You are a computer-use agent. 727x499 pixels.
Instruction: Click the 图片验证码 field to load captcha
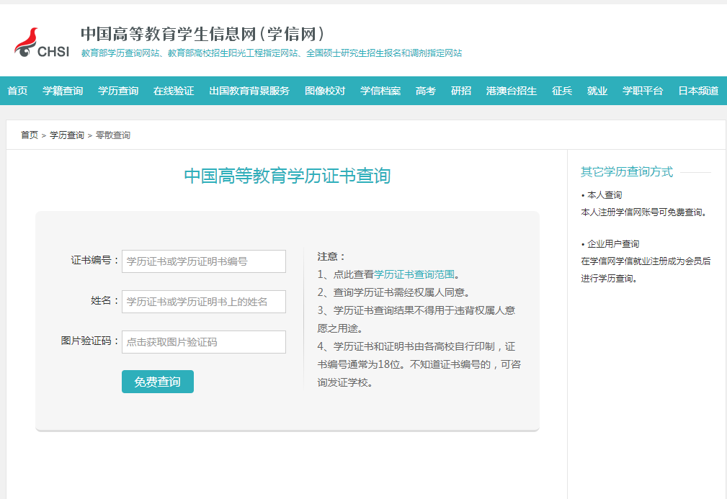204,342
